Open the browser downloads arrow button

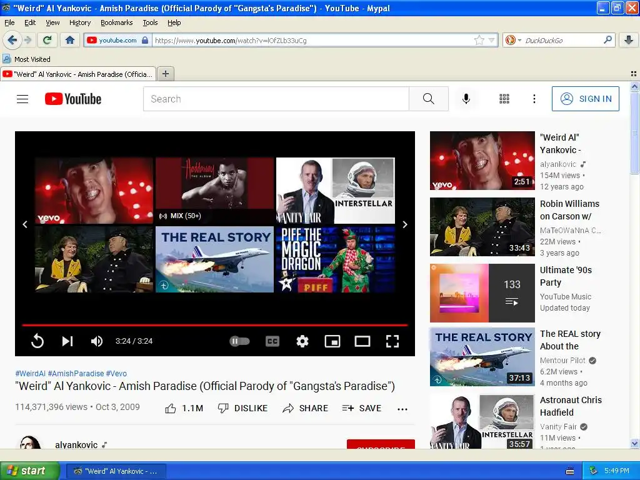pos(629,40)
